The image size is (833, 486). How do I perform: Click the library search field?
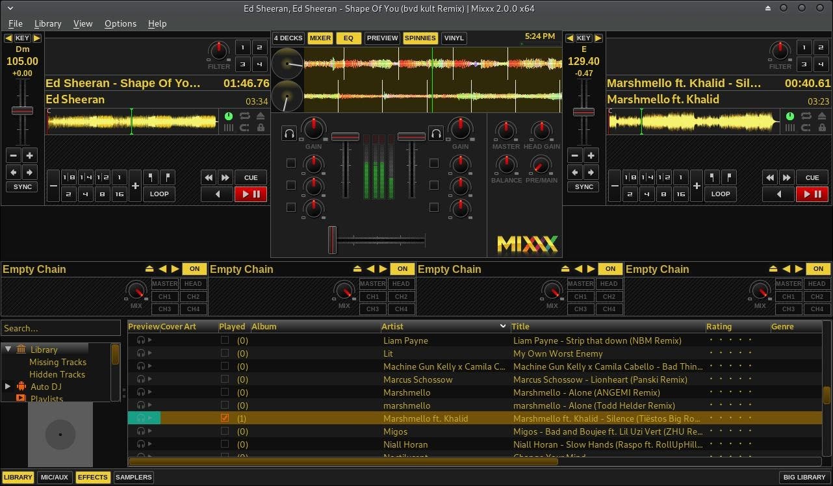point(60,328)
